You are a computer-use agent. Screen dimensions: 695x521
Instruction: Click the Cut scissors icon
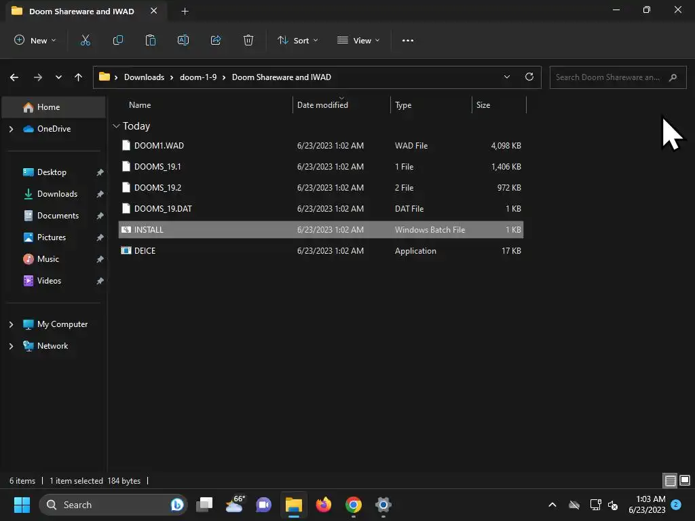tap(85, 40)
